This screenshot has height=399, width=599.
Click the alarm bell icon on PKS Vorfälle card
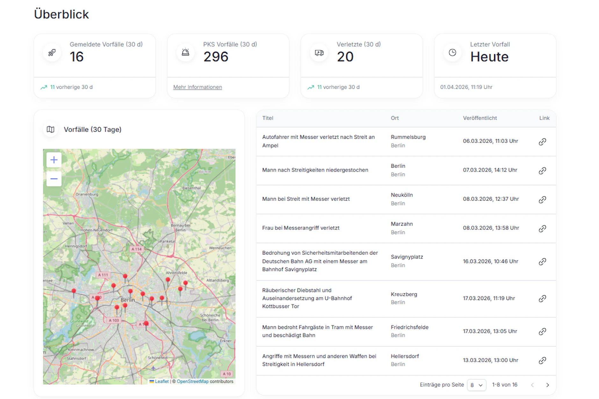coord(185,53)
